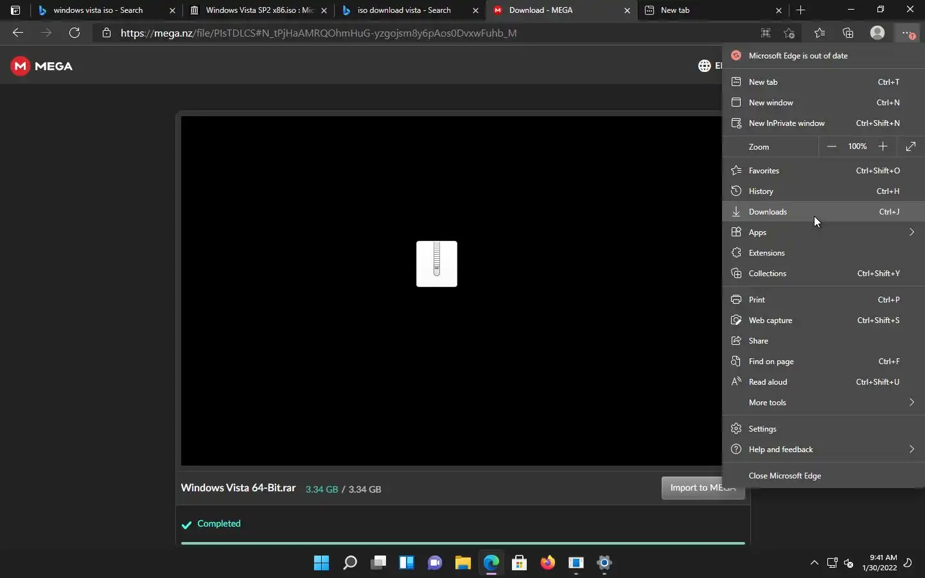925x578 pixels.
Task: Add this page to favorites star
Action: tap(789, 33)
